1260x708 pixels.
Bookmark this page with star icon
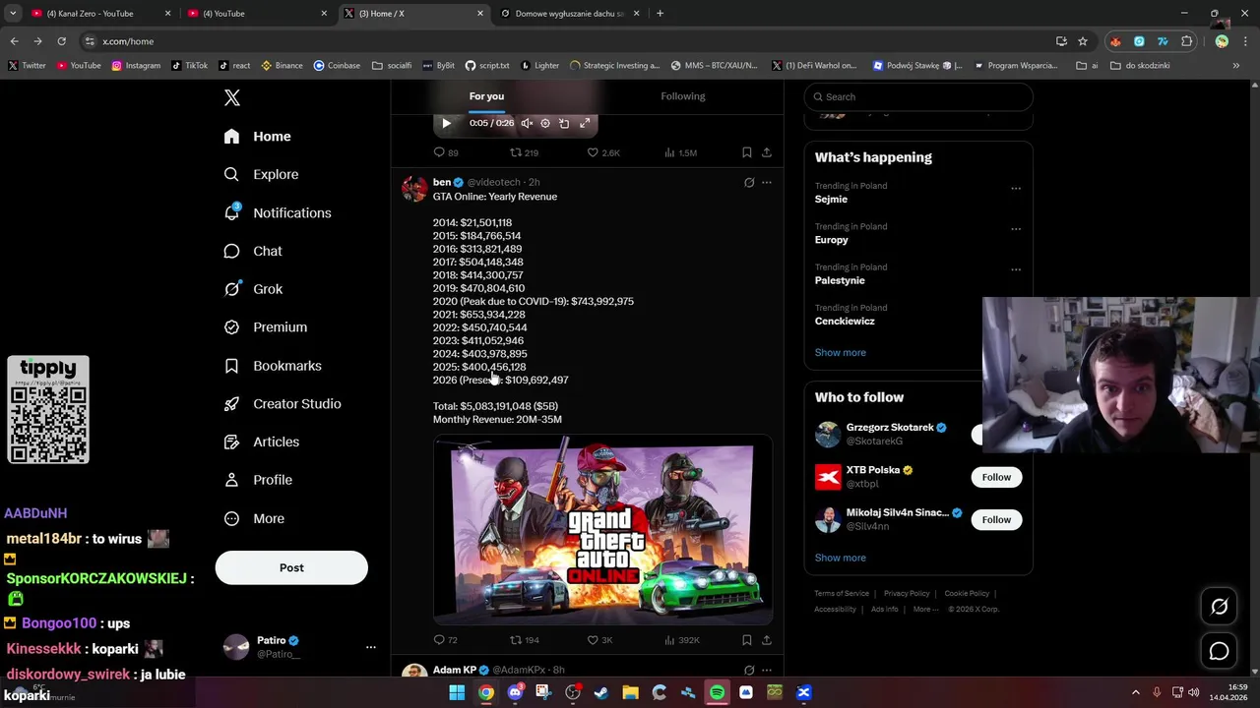(x=1083, y=41)
